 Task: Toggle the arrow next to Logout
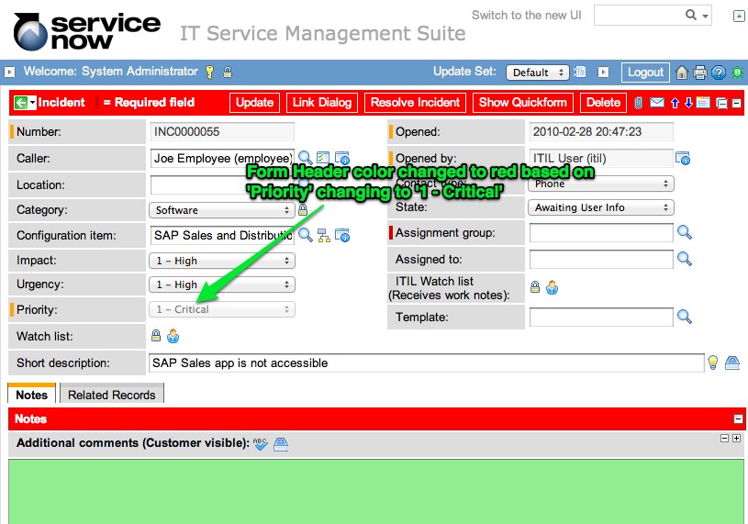pos(604,72)
